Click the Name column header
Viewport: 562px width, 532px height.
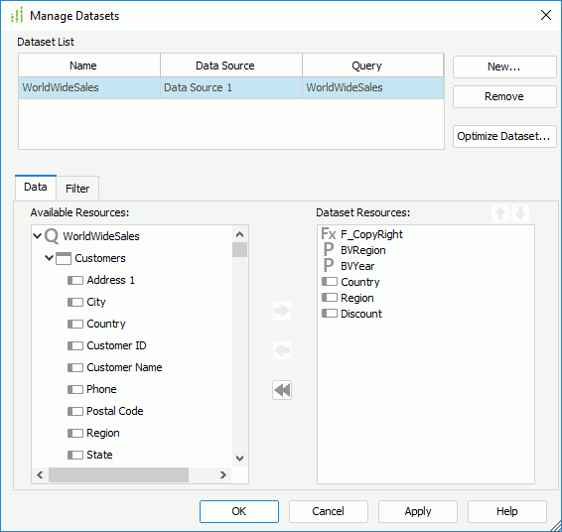coord(89,66)
